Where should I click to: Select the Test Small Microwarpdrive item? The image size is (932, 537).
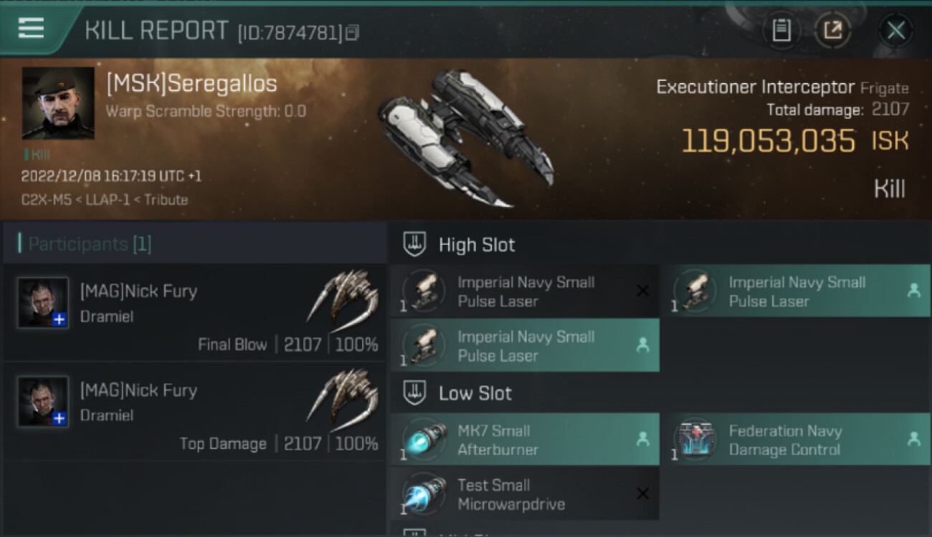coord(525,494)
